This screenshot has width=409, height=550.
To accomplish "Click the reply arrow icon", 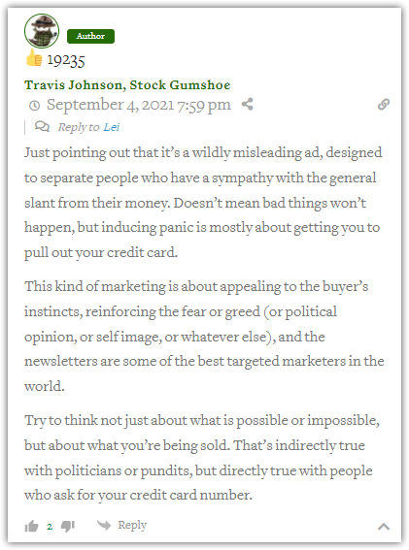I will (x=104, y=525).
